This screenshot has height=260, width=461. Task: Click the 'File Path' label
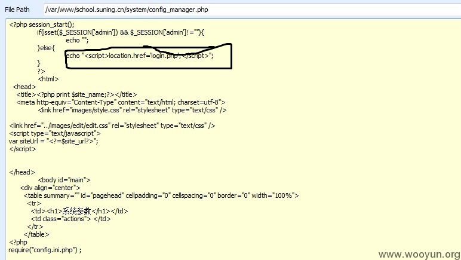pyautogui.click(x=17, y=10)
